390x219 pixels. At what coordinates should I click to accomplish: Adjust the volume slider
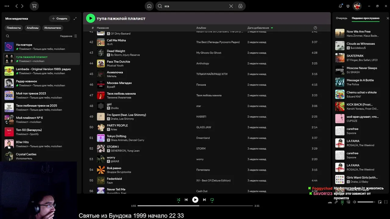(x=366, y=202)
